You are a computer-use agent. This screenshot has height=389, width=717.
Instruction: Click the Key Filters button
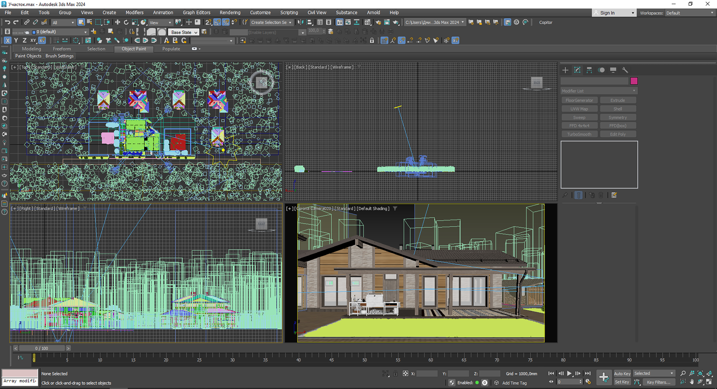(x=658, y=382)
